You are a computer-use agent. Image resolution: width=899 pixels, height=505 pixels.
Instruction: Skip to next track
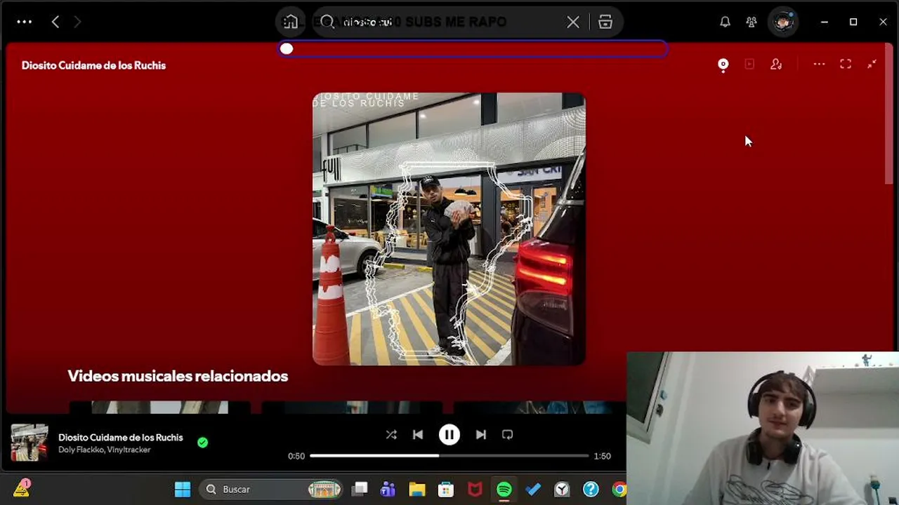[x=481, y=435]
